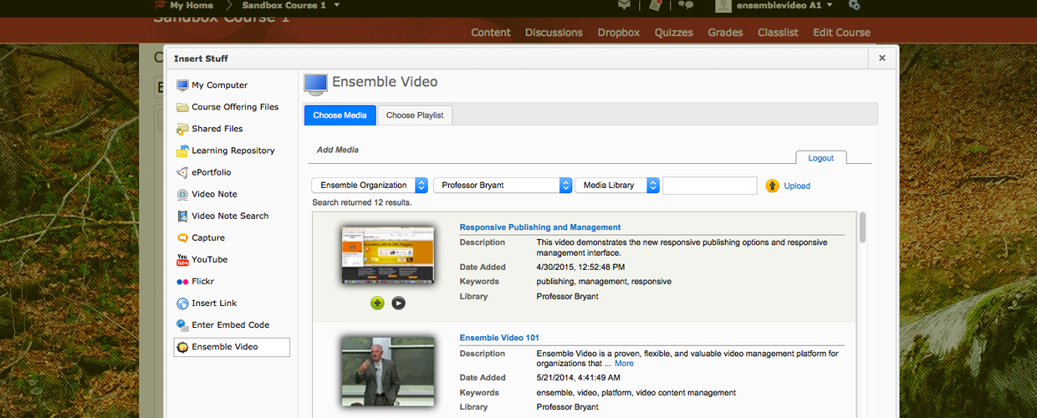
Task: Click the orange Upload arrow icon
Action: tap(773, 186)
